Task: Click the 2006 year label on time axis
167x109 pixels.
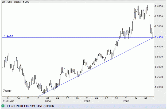Action: pyautogui.click(x=48, y=101)
